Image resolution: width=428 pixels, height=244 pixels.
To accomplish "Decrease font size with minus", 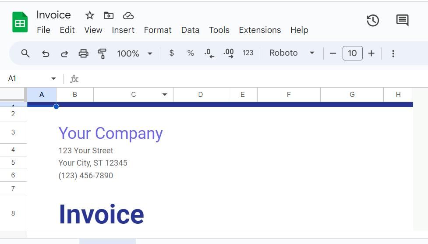I will pyautogui.click(x=333, y=53).
